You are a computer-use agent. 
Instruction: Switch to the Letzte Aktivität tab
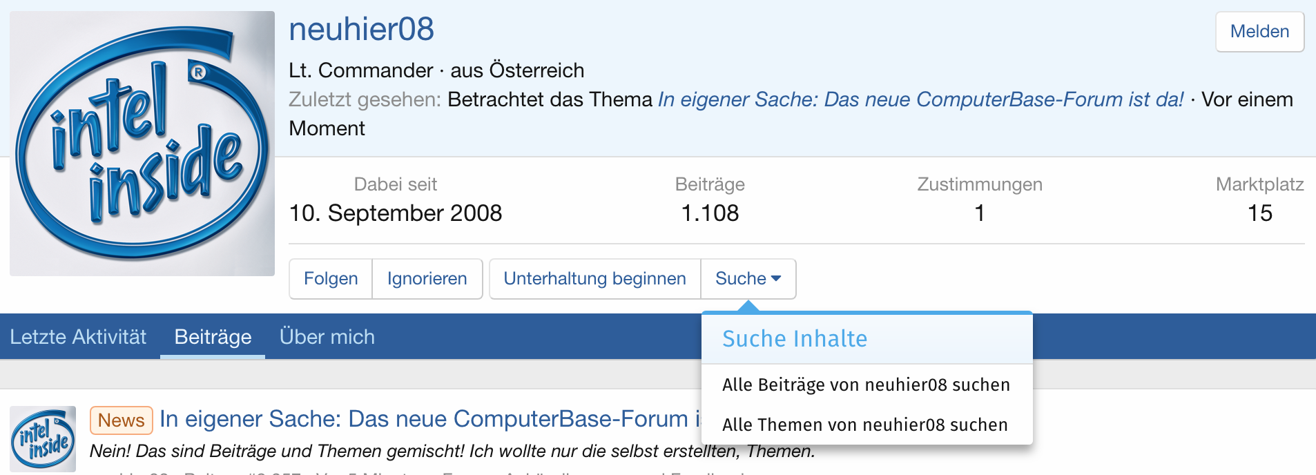[78, 337]
